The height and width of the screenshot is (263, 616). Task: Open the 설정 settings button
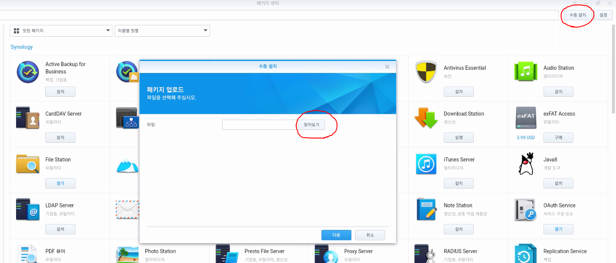[603, 15]
